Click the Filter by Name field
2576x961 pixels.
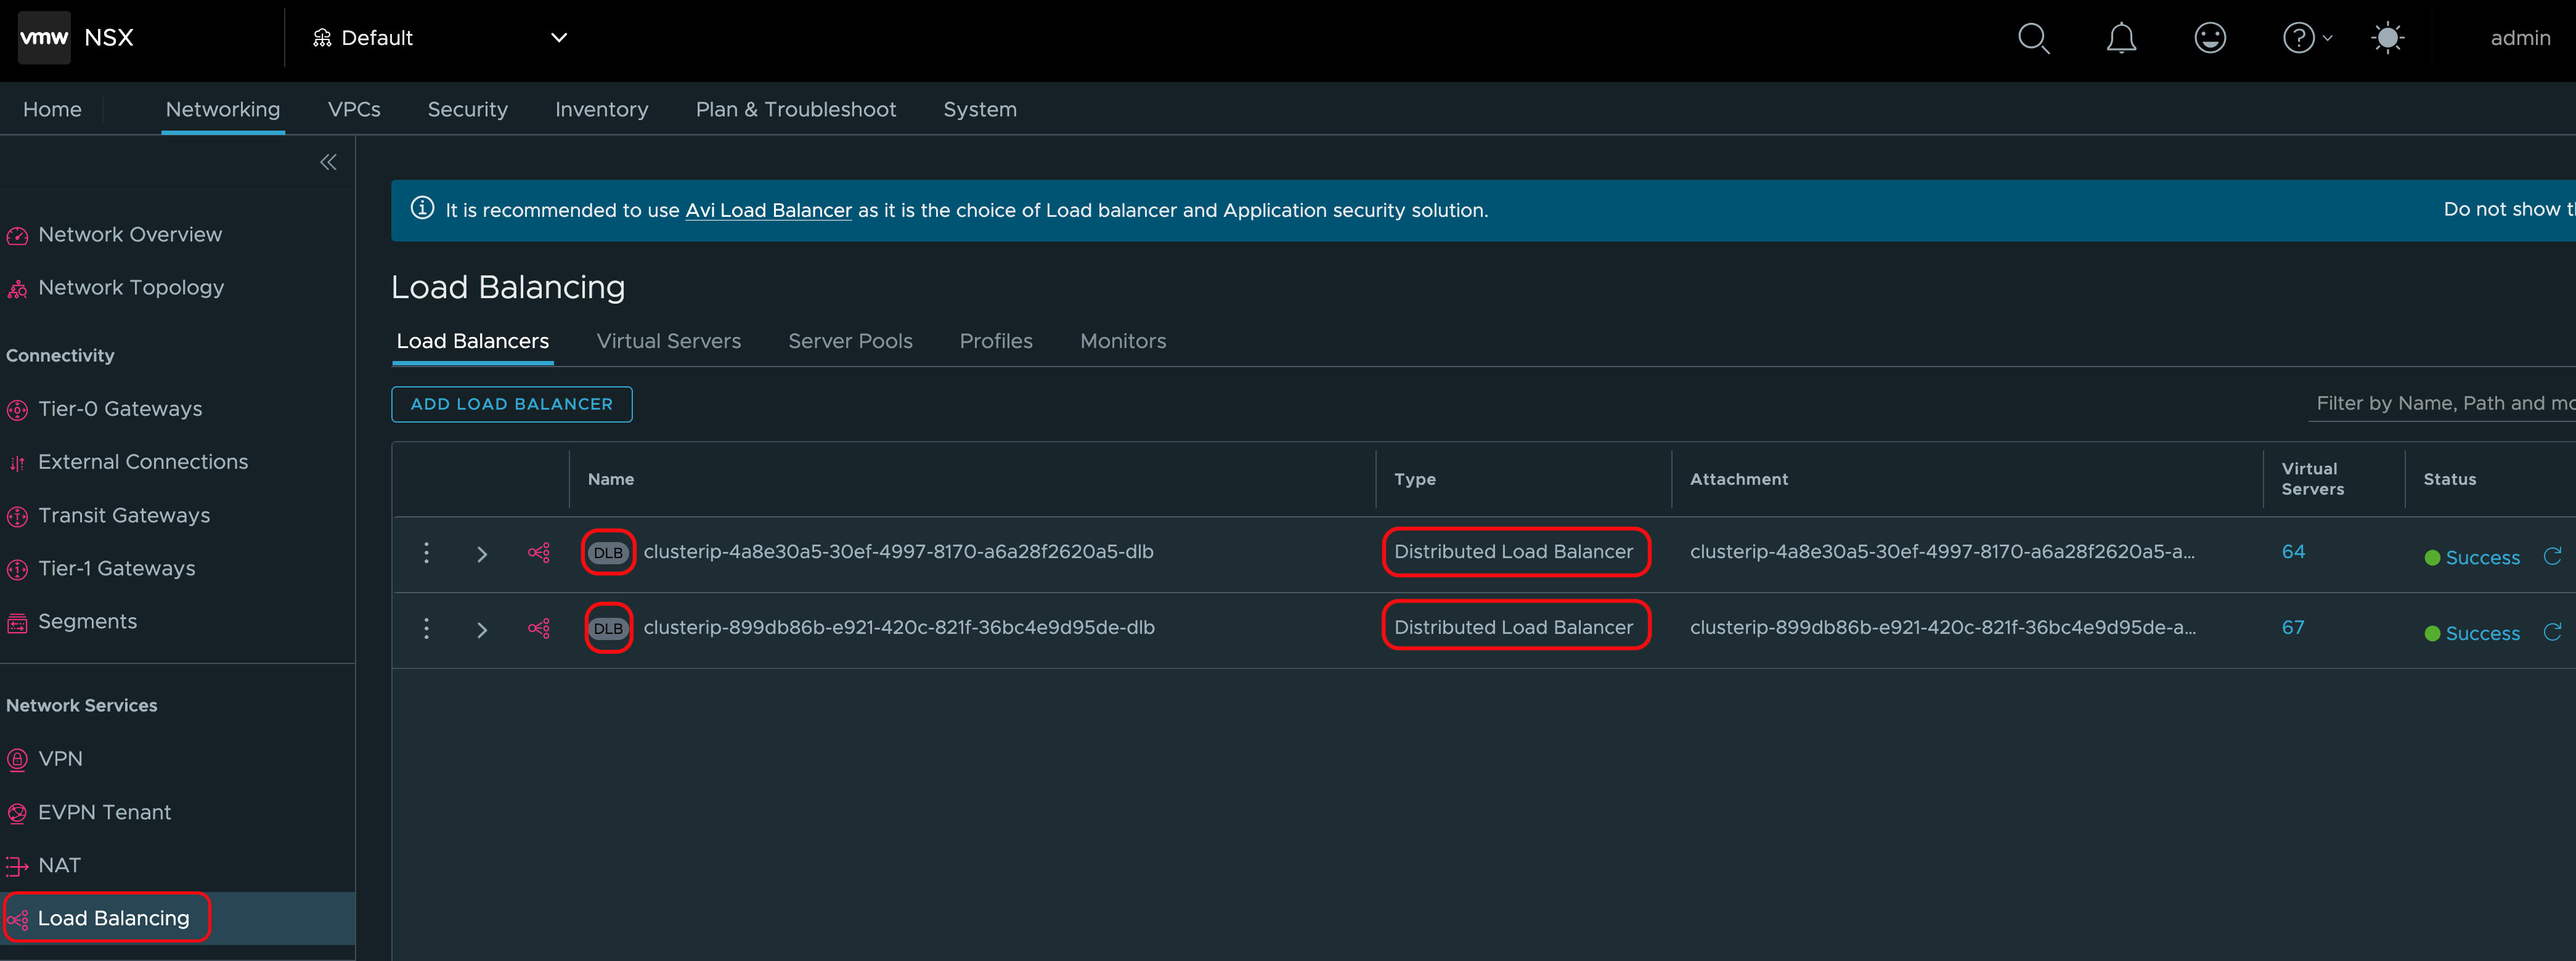pos(2440,403)
